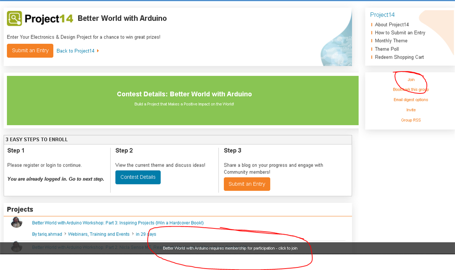Screen dimensions: 455x270
Task: Open the Project14 sidebar heading link
Action: [382, 15]
